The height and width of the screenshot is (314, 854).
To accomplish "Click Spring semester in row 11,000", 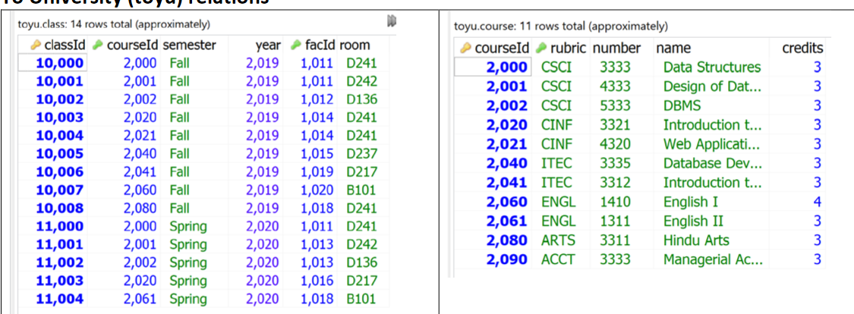I will point(188,226).
